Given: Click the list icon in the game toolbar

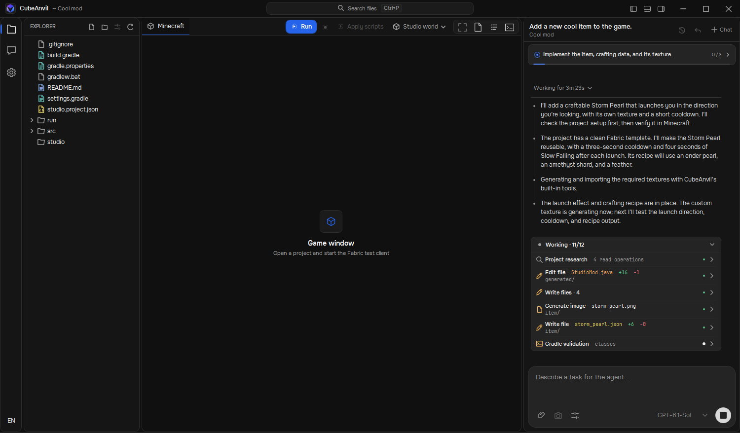Looking at the screenshot, I should pos(494,27).
